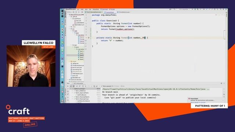Viewport: 235px width, 132px height.
Task: Toggle the Structure tool window stripe button
Action: [65, 92]
